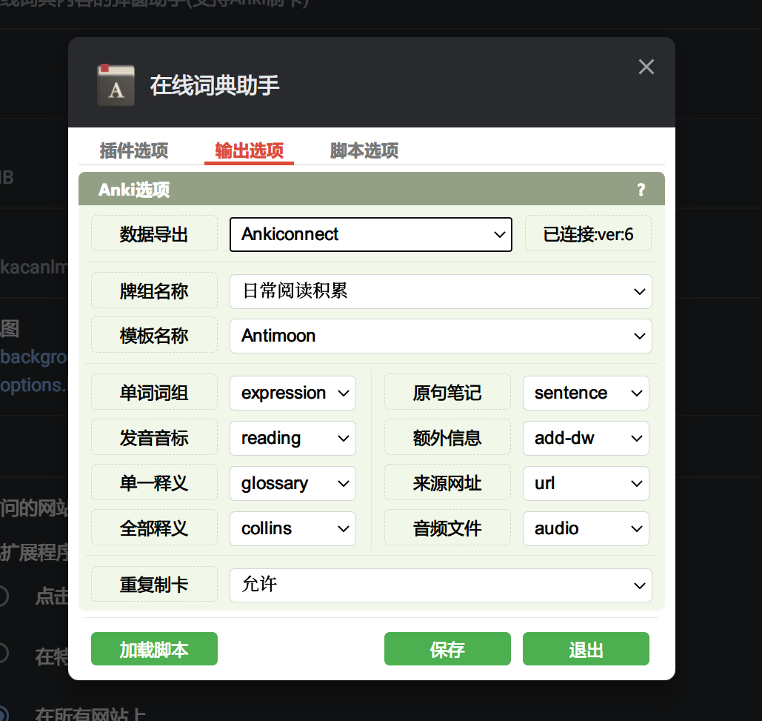Open the 音频文件 audio dropdown
The image size is (762, 721).
point(586,528)
